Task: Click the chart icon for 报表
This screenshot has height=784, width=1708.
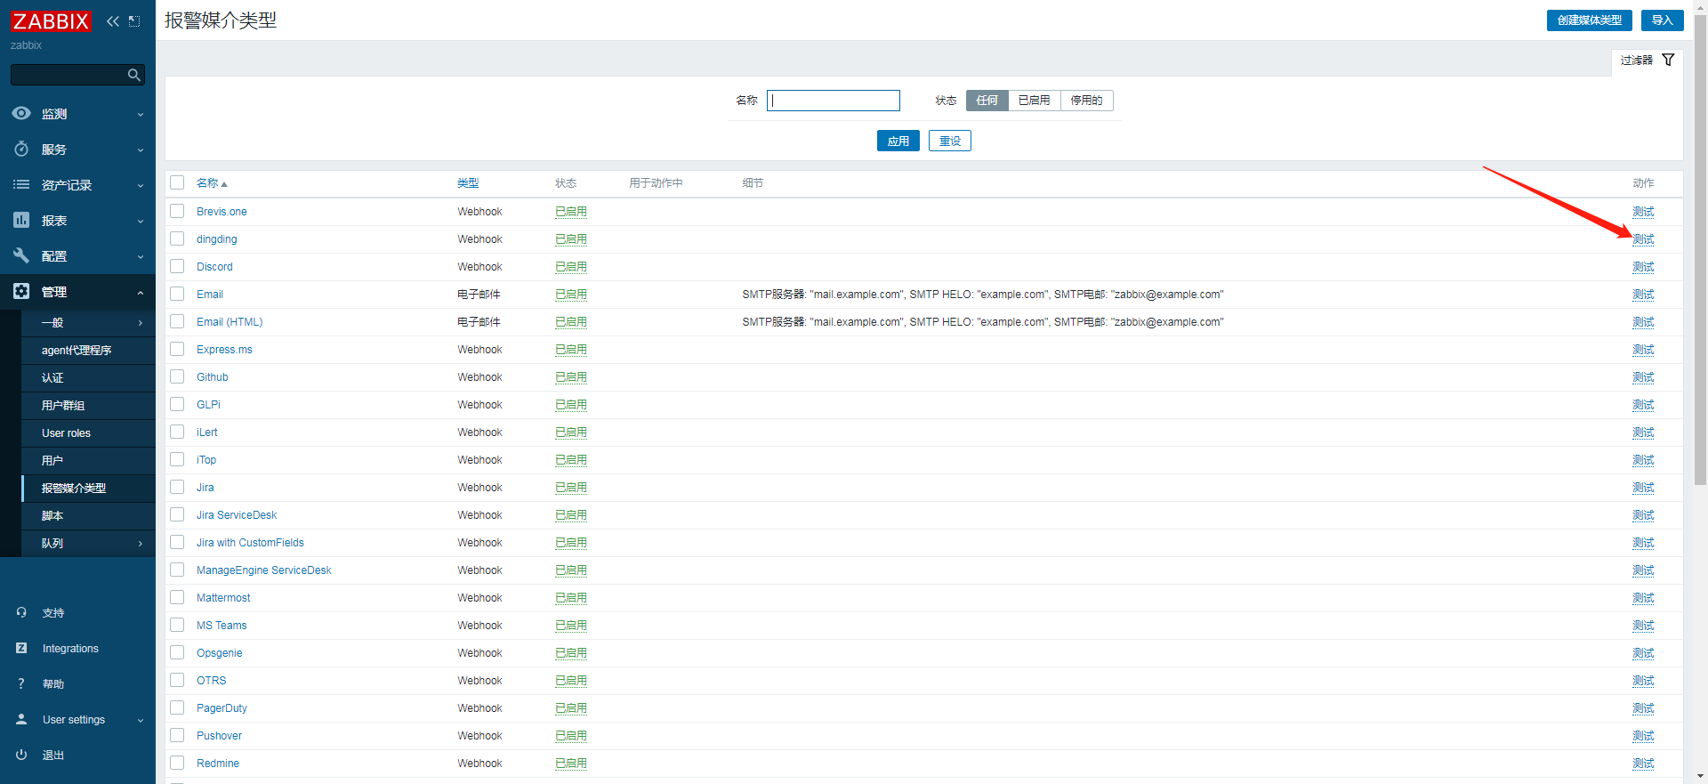Action: click(21, 220)
